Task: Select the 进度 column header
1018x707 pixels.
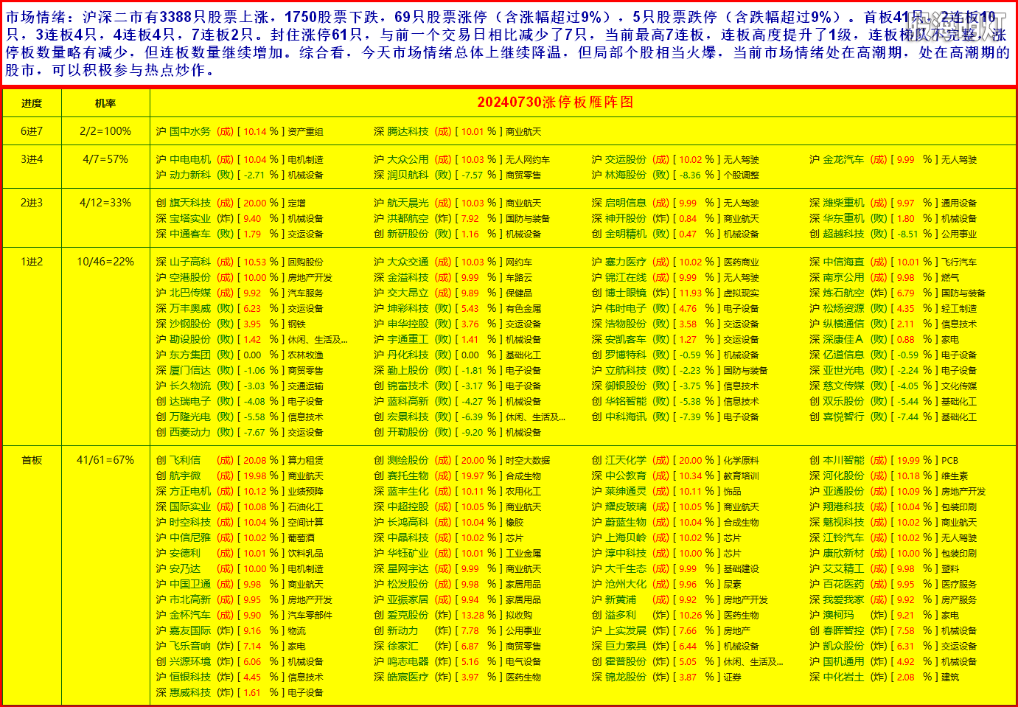Action: [32, 103]
